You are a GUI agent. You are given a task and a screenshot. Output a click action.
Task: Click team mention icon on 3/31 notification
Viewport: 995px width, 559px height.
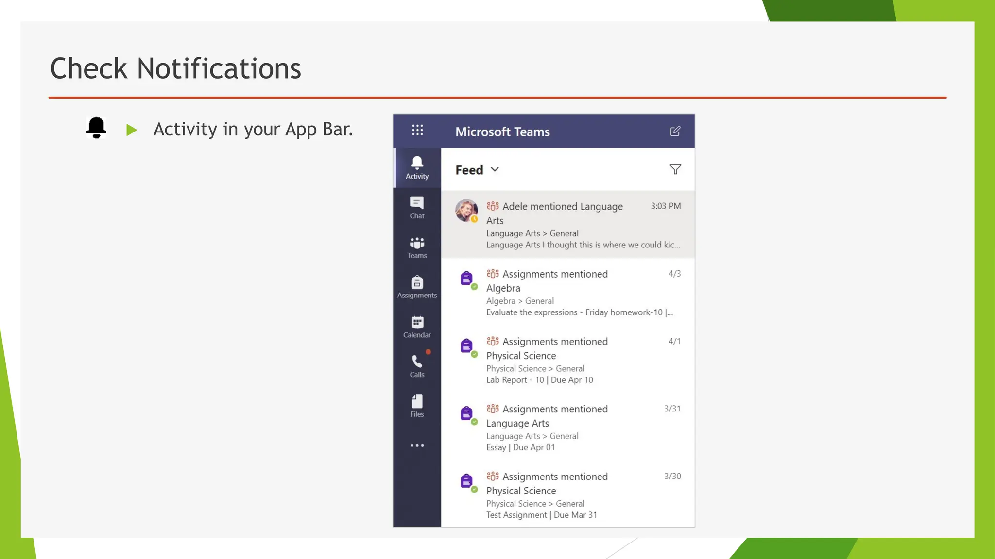pos(493,409)
